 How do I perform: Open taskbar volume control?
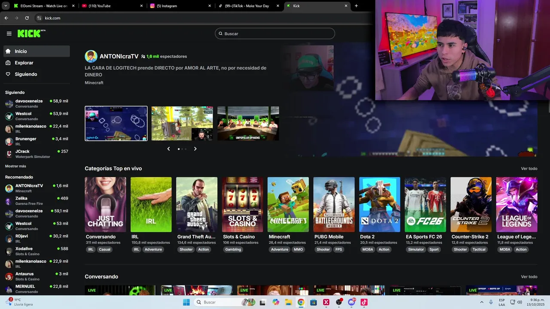pyautogui.click(x=519, y=302)
